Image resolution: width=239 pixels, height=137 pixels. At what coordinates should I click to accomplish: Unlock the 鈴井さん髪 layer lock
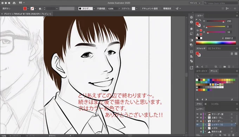click(x=201, y=131)
